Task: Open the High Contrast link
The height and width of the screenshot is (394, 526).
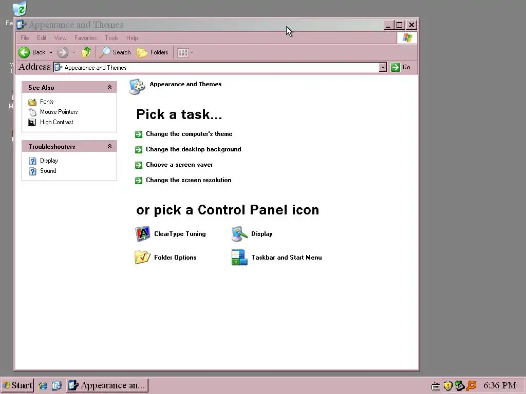Action: point(57,122)
